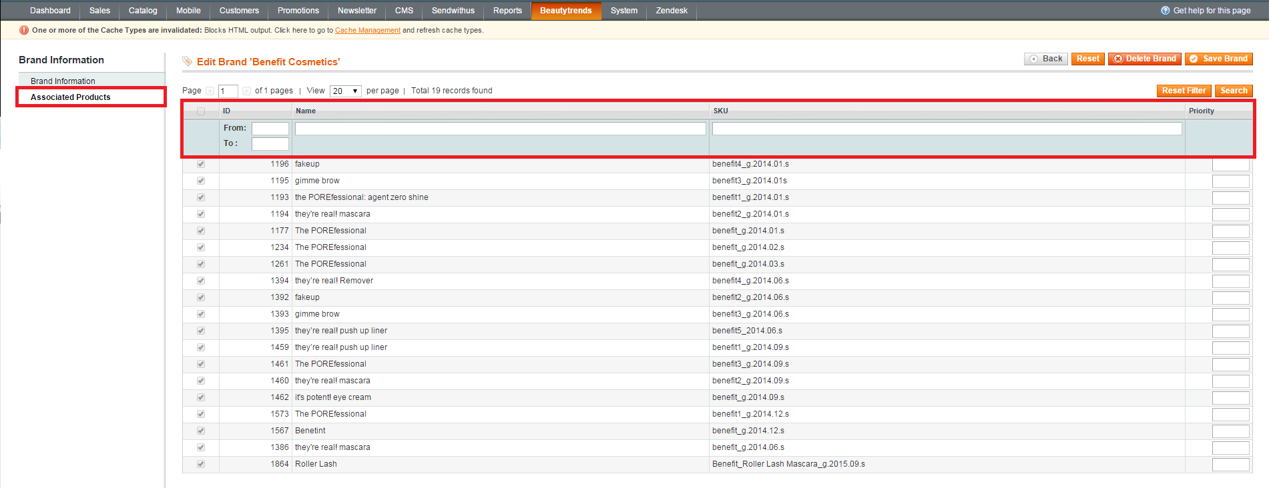Uncheck product 1567 Benetint
The height and width of the screenshot is (488, 1271).
coord(201,431)
